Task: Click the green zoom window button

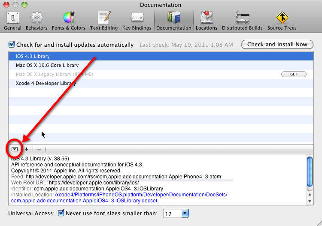Action: coord(24,5)
